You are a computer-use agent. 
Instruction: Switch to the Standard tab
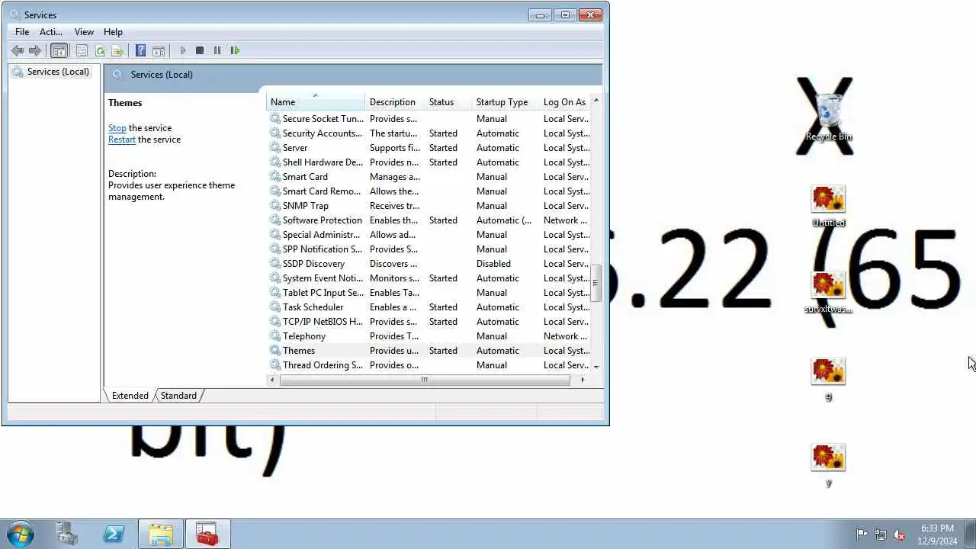tap(178, 396)
